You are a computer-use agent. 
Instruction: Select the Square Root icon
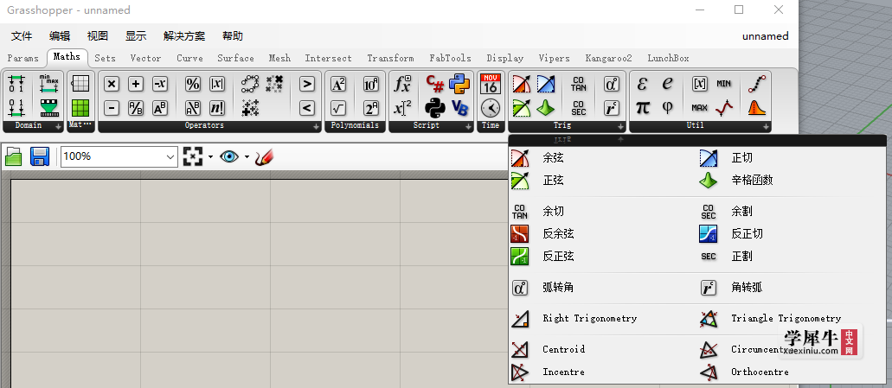click(338, 107)
